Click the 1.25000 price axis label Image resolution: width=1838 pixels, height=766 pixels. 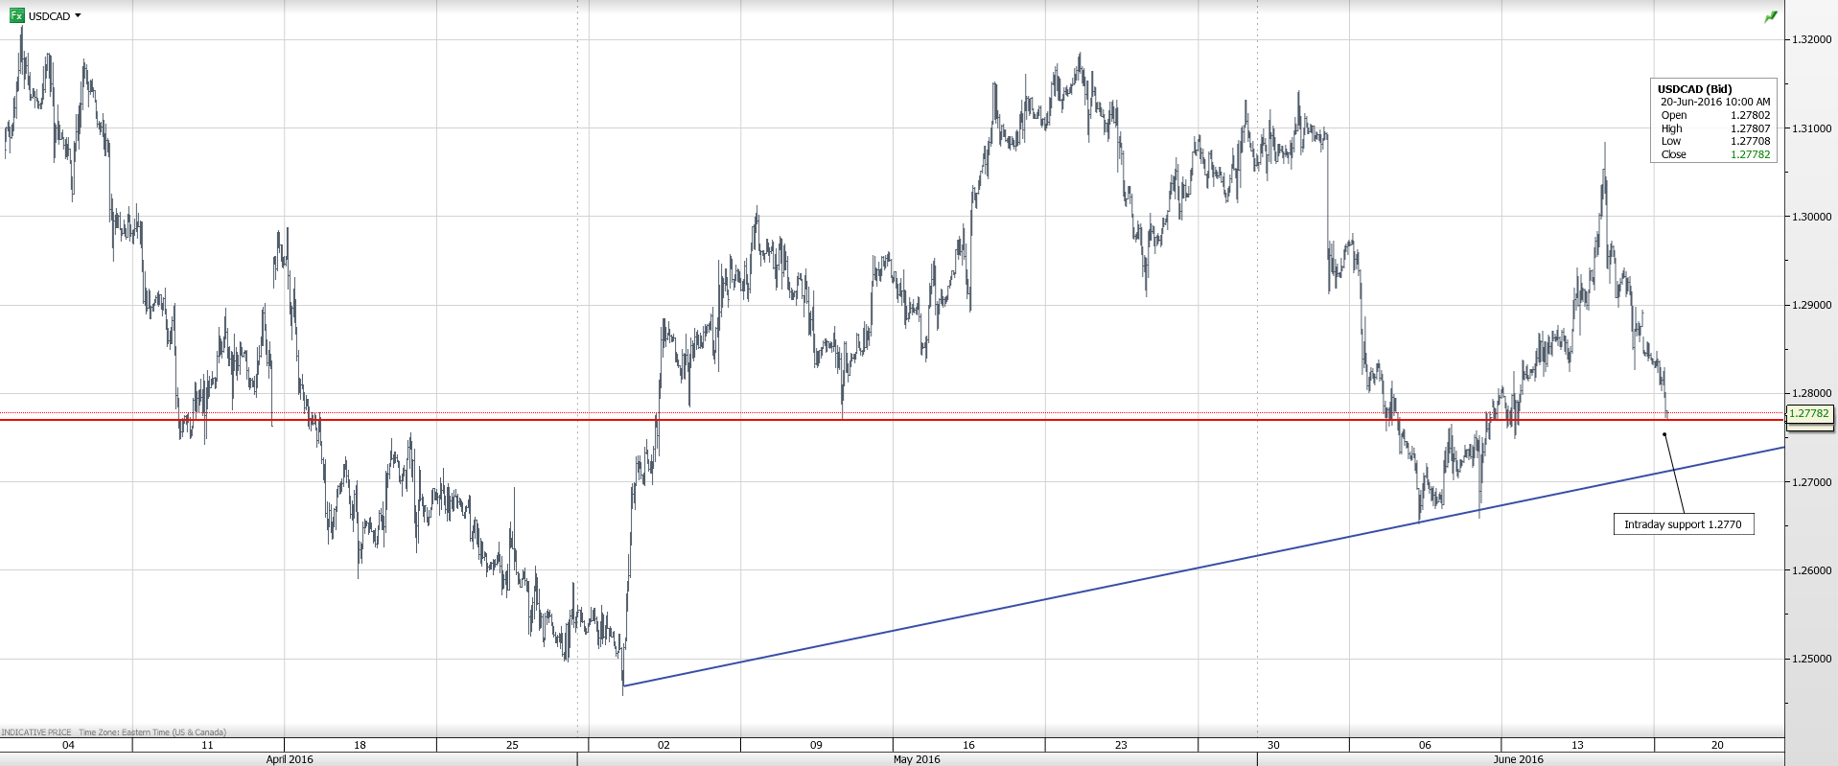1811,660
